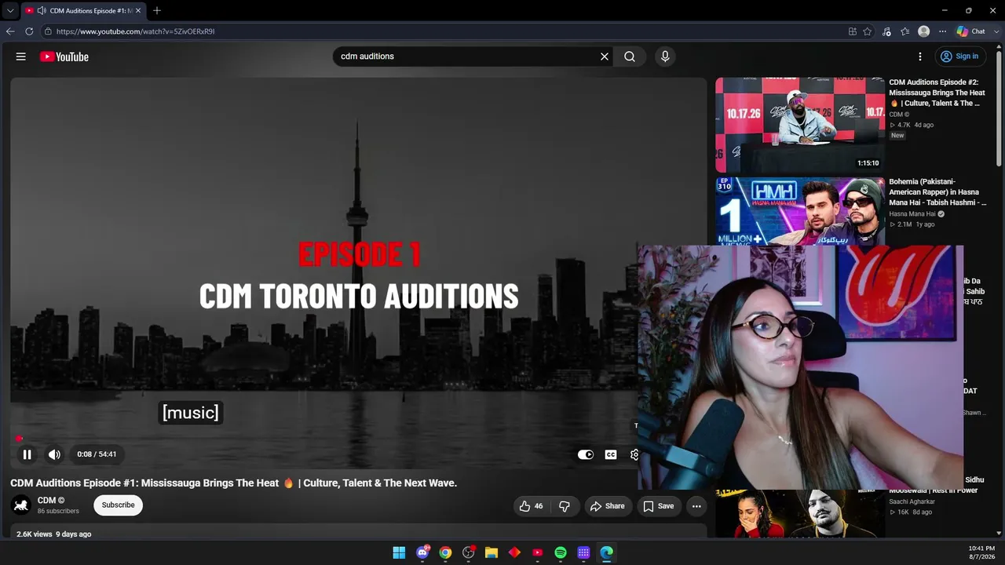Click the browser address bar URL
1005x565 pixels.
coord(135,31)
